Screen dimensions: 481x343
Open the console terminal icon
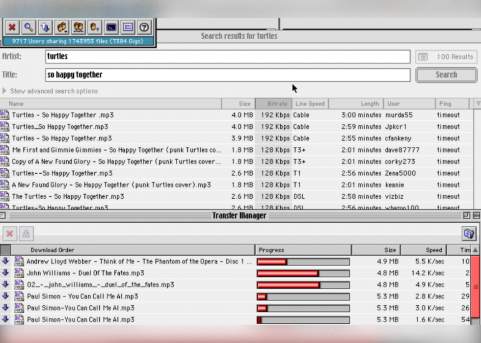pos(111,27)
